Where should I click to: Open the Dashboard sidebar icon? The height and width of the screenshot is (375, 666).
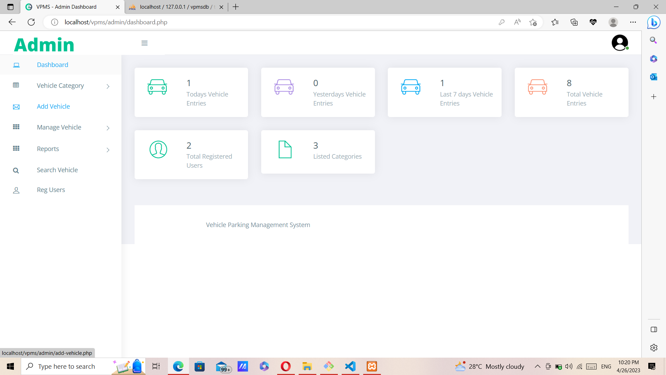pyautogui.click(x=16, y=65)
